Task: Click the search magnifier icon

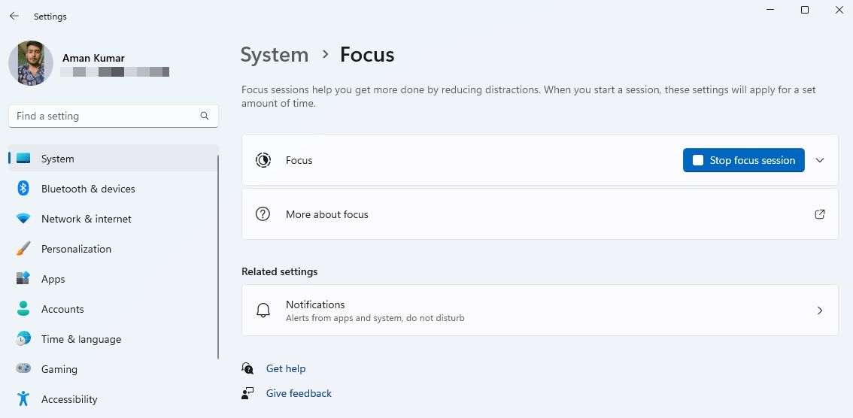Action: [205, 116]
